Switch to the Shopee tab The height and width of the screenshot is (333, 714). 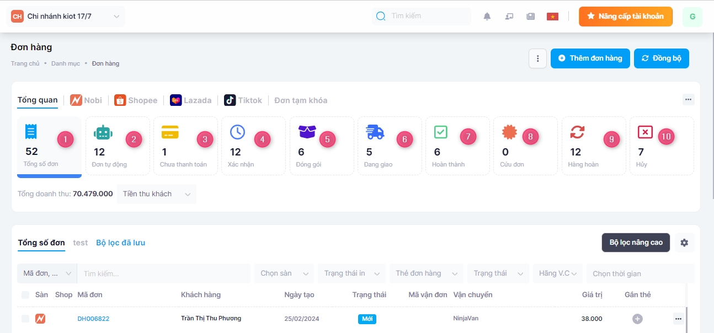point(136,100)
